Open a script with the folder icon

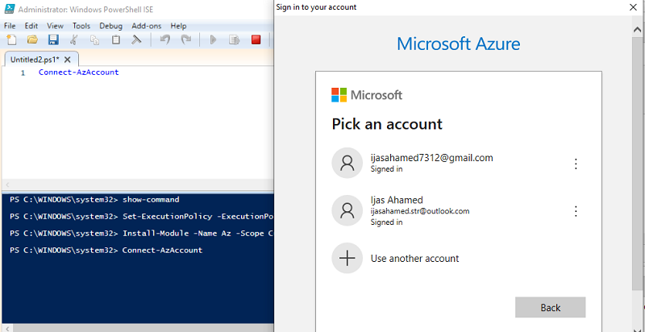tap(32, 39)
